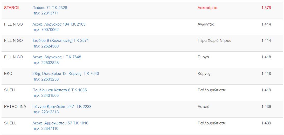Click the Λεωφ. Λάρνακος 184 Τ.Κ 2103 link

pyautogui.click(x=59, y=24)
